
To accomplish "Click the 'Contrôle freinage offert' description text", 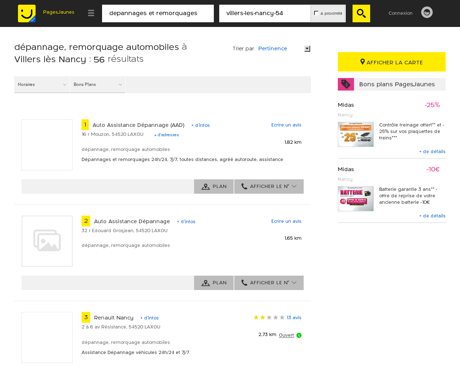I will 412,132.
